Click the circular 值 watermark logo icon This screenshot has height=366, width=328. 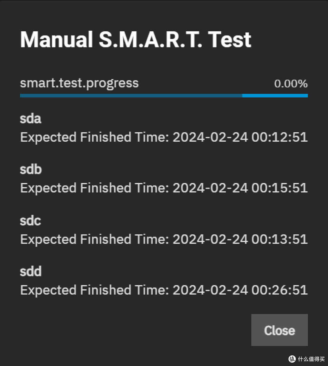point(292,359)
